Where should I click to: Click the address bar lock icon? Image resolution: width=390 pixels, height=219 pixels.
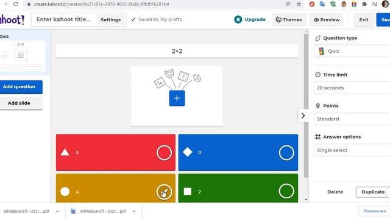(29, 4)
